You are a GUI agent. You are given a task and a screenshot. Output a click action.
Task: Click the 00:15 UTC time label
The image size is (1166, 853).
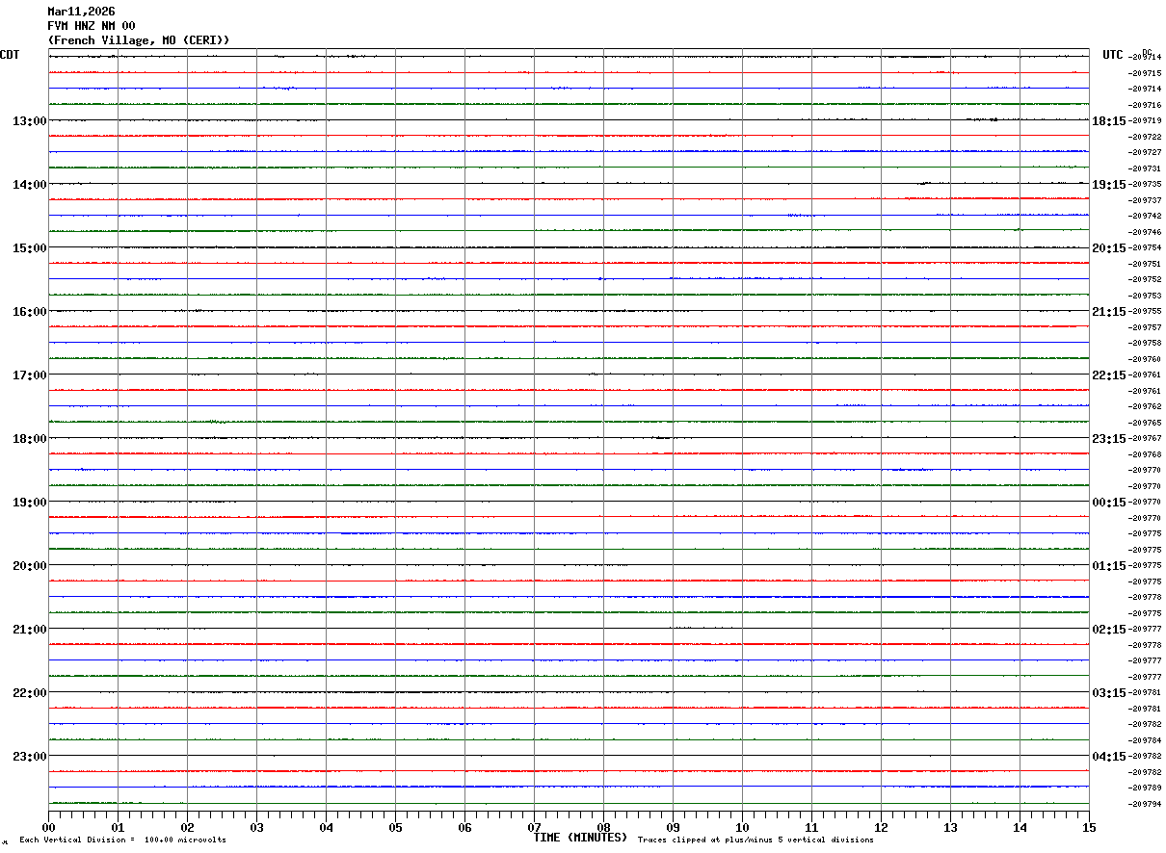1108,503
